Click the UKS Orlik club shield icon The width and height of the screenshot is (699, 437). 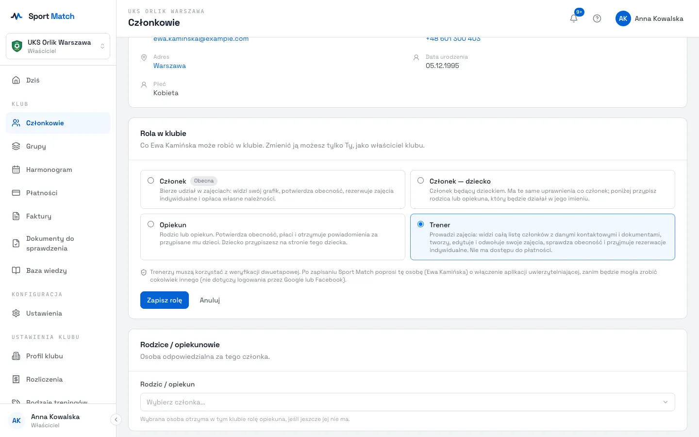pyautogui.click(x=17, y=46)
